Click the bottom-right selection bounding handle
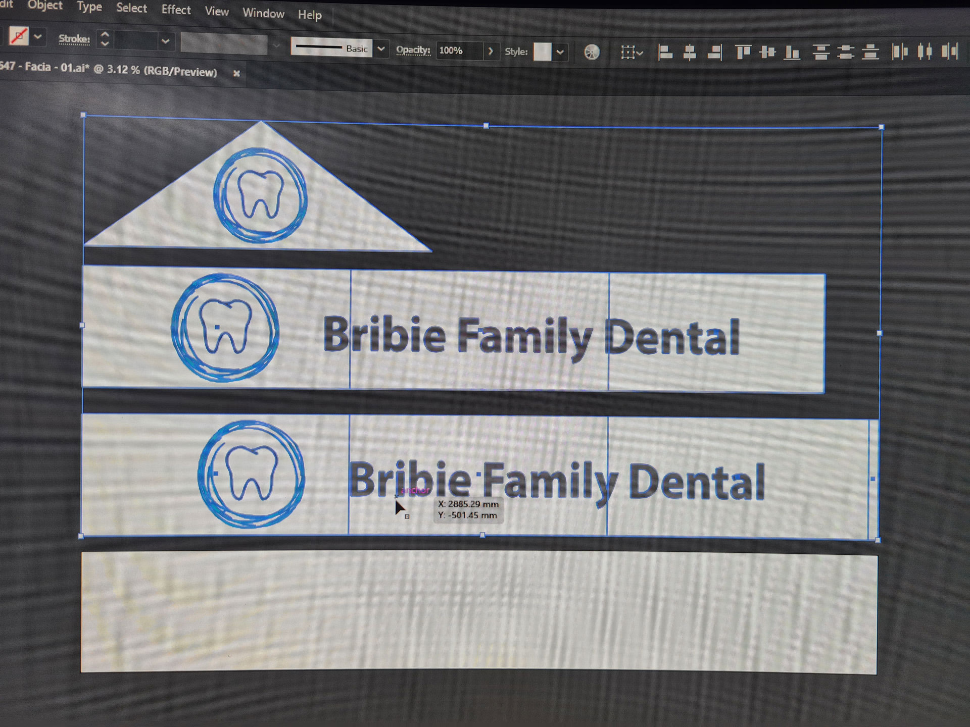This screenshot has height=727, width=970. tap(878, 540)
